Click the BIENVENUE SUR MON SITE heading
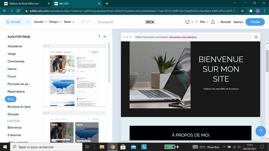The width and height of the screenshot is (269, 151). click(x=221, y=69)
